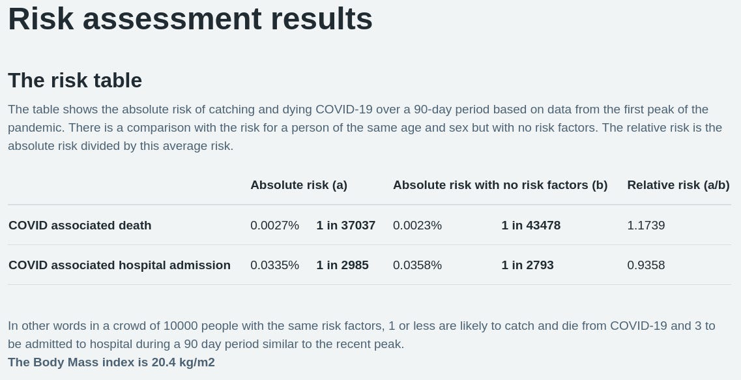
Task: Click the paragraph explaining the risk table
Action: [365, 128]
